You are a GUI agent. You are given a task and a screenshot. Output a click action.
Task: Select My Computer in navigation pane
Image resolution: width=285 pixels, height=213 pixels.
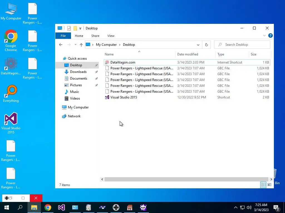(x=78, y=107)
